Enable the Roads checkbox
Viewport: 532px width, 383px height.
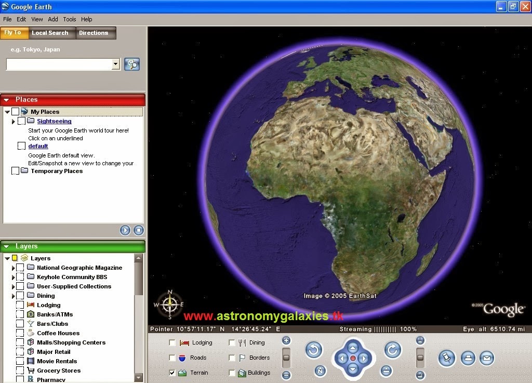coord(172,358)
